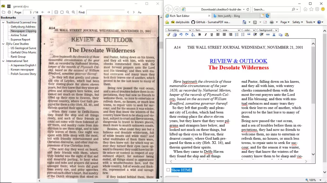Collapse International Text bookmark group
The height and width of the screenshot is (183, 327).
(x=3, y=61)
